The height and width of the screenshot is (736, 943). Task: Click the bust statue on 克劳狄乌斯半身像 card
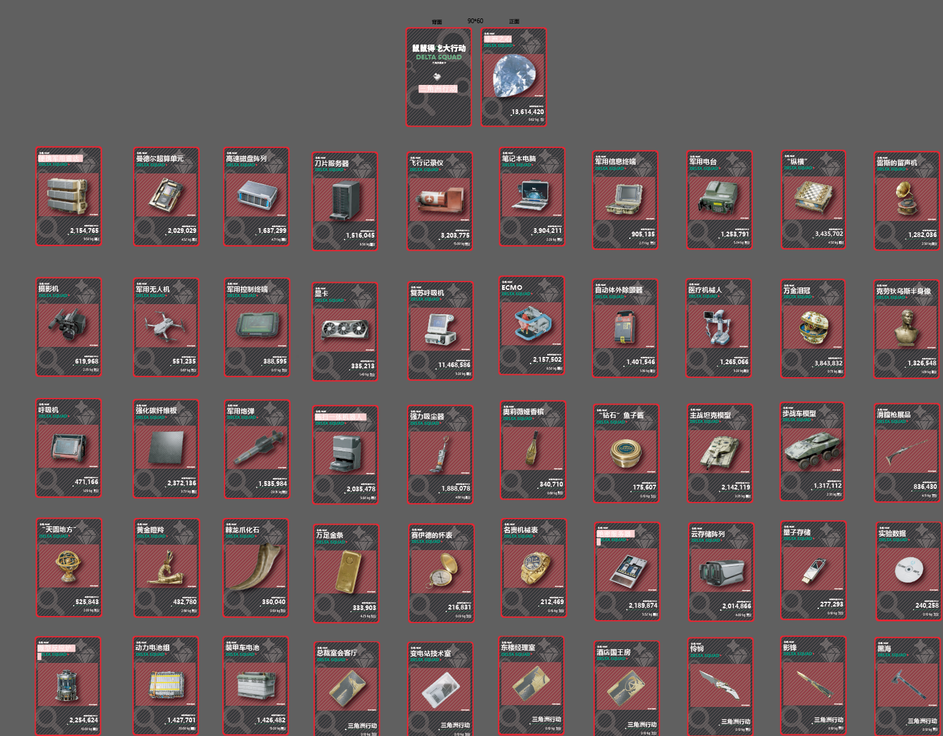pos(906,327)
